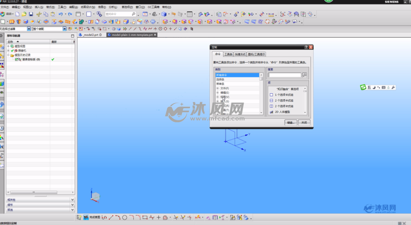Expand the 文件(F) category in Customize dialog
The height and width of the screenshot is (225, 411).
[x=218, y=88]
